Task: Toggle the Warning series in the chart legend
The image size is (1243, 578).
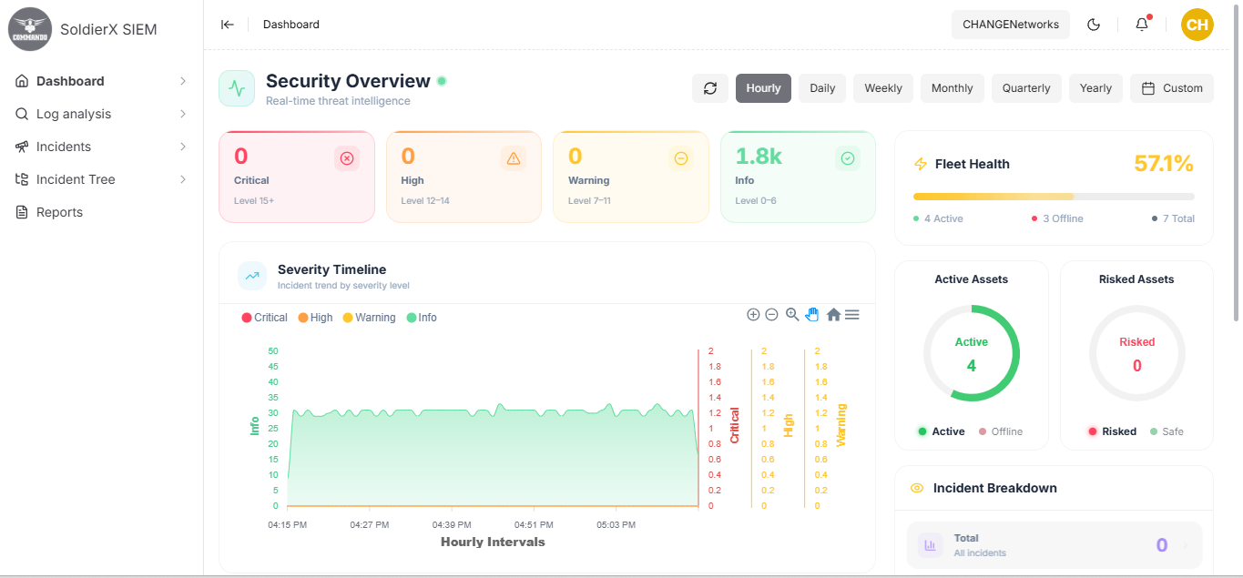Action: pos(369,318)
